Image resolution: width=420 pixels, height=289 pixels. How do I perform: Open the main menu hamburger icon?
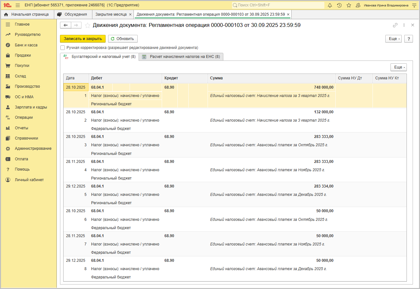[x=18, y=5]
